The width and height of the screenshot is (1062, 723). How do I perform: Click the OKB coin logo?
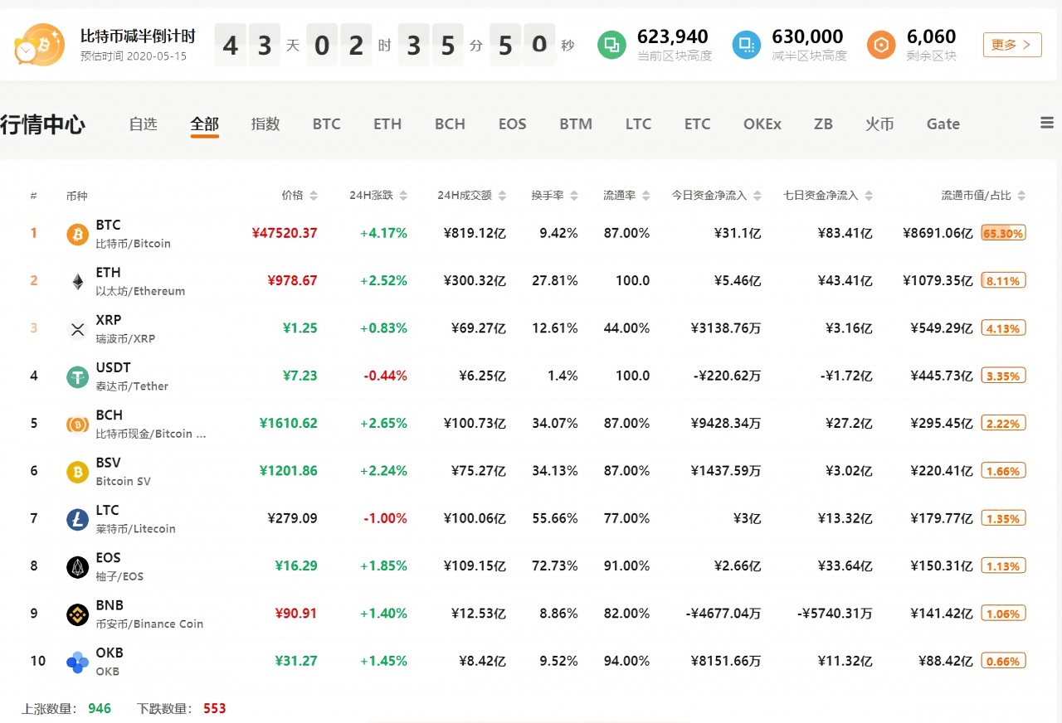pyautogui.click(x=77, y=662)
